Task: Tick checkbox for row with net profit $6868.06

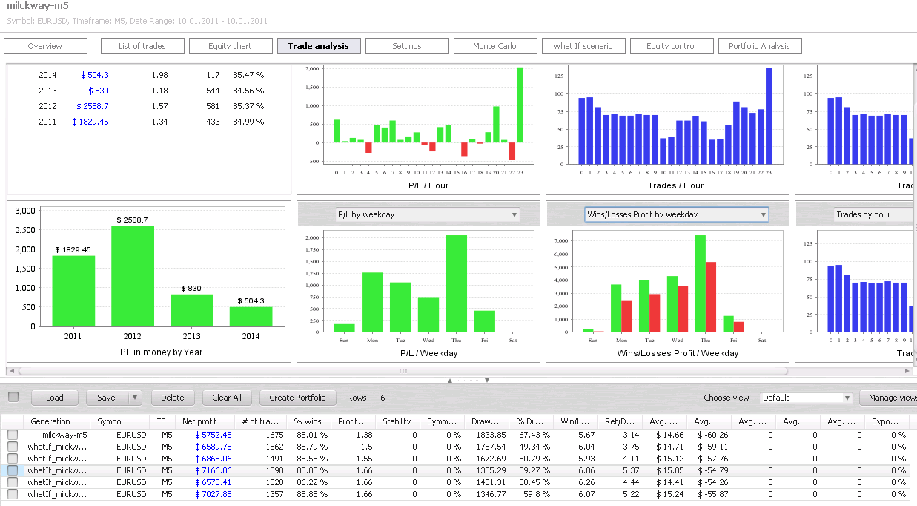Action: click(13, 459)
